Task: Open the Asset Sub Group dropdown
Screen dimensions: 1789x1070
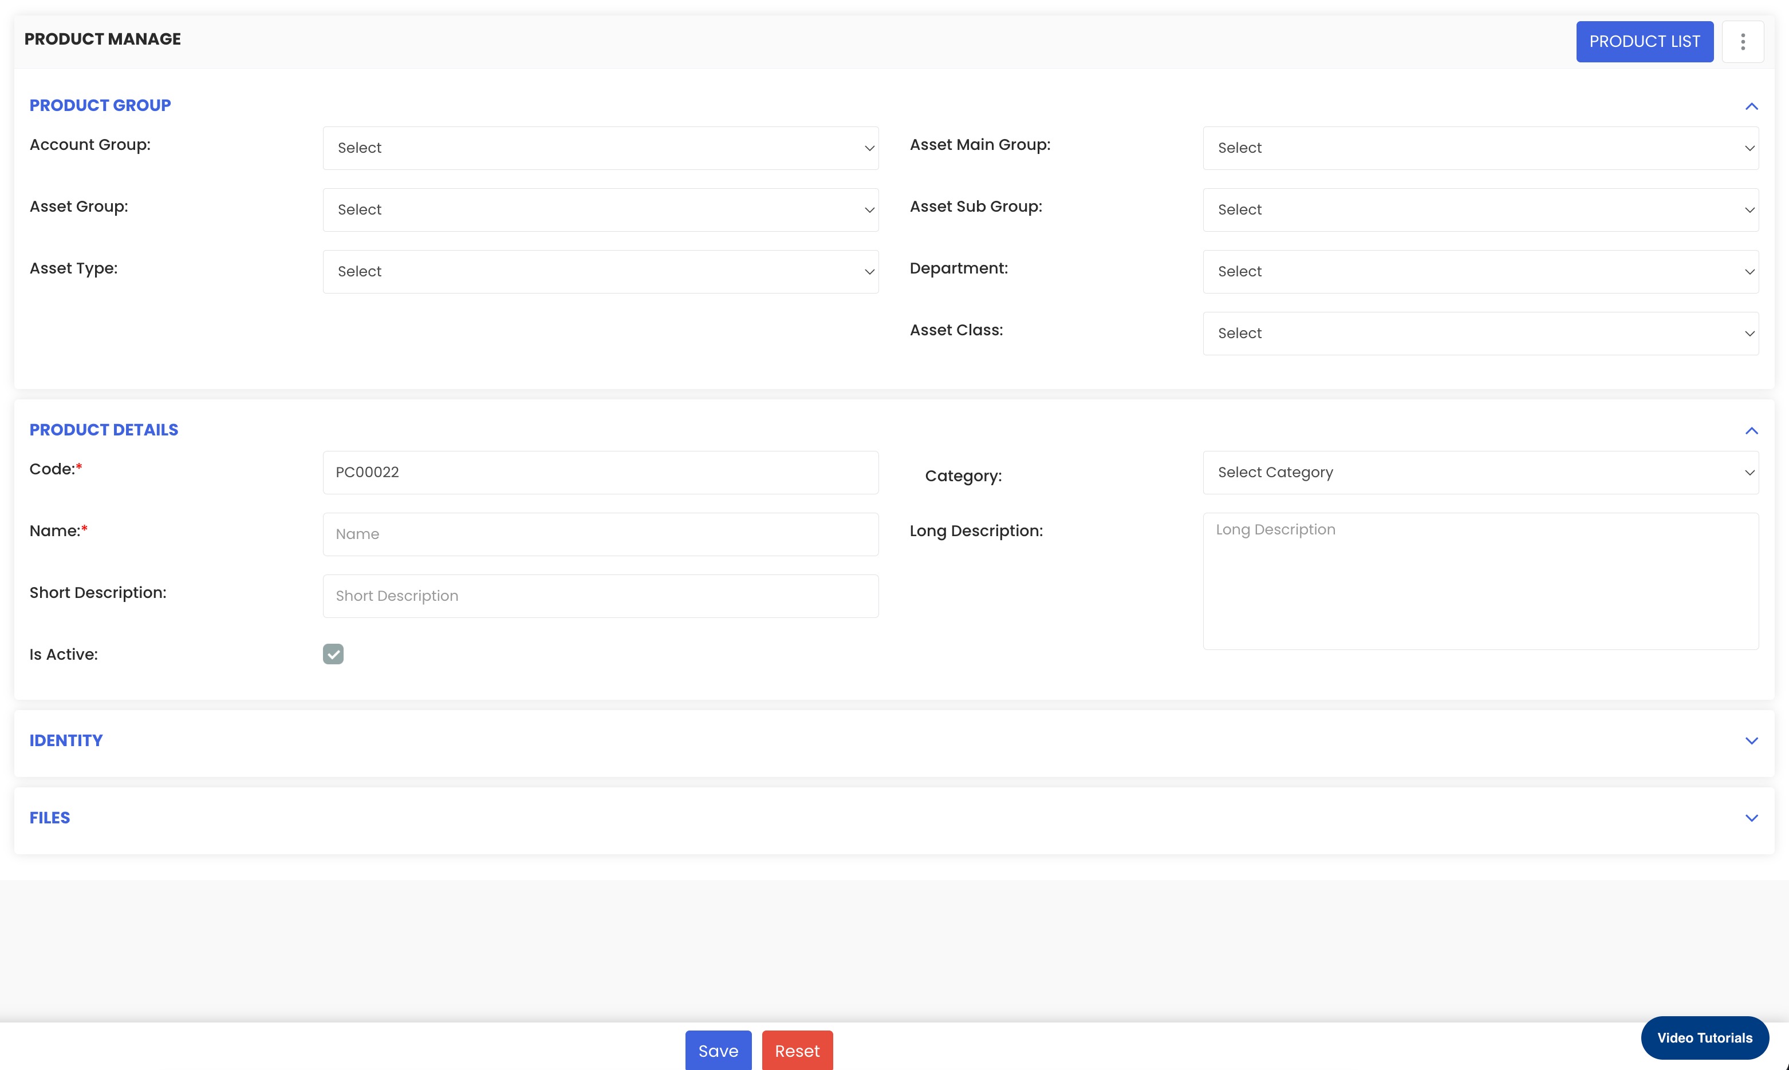Action: click(1479, 210)
